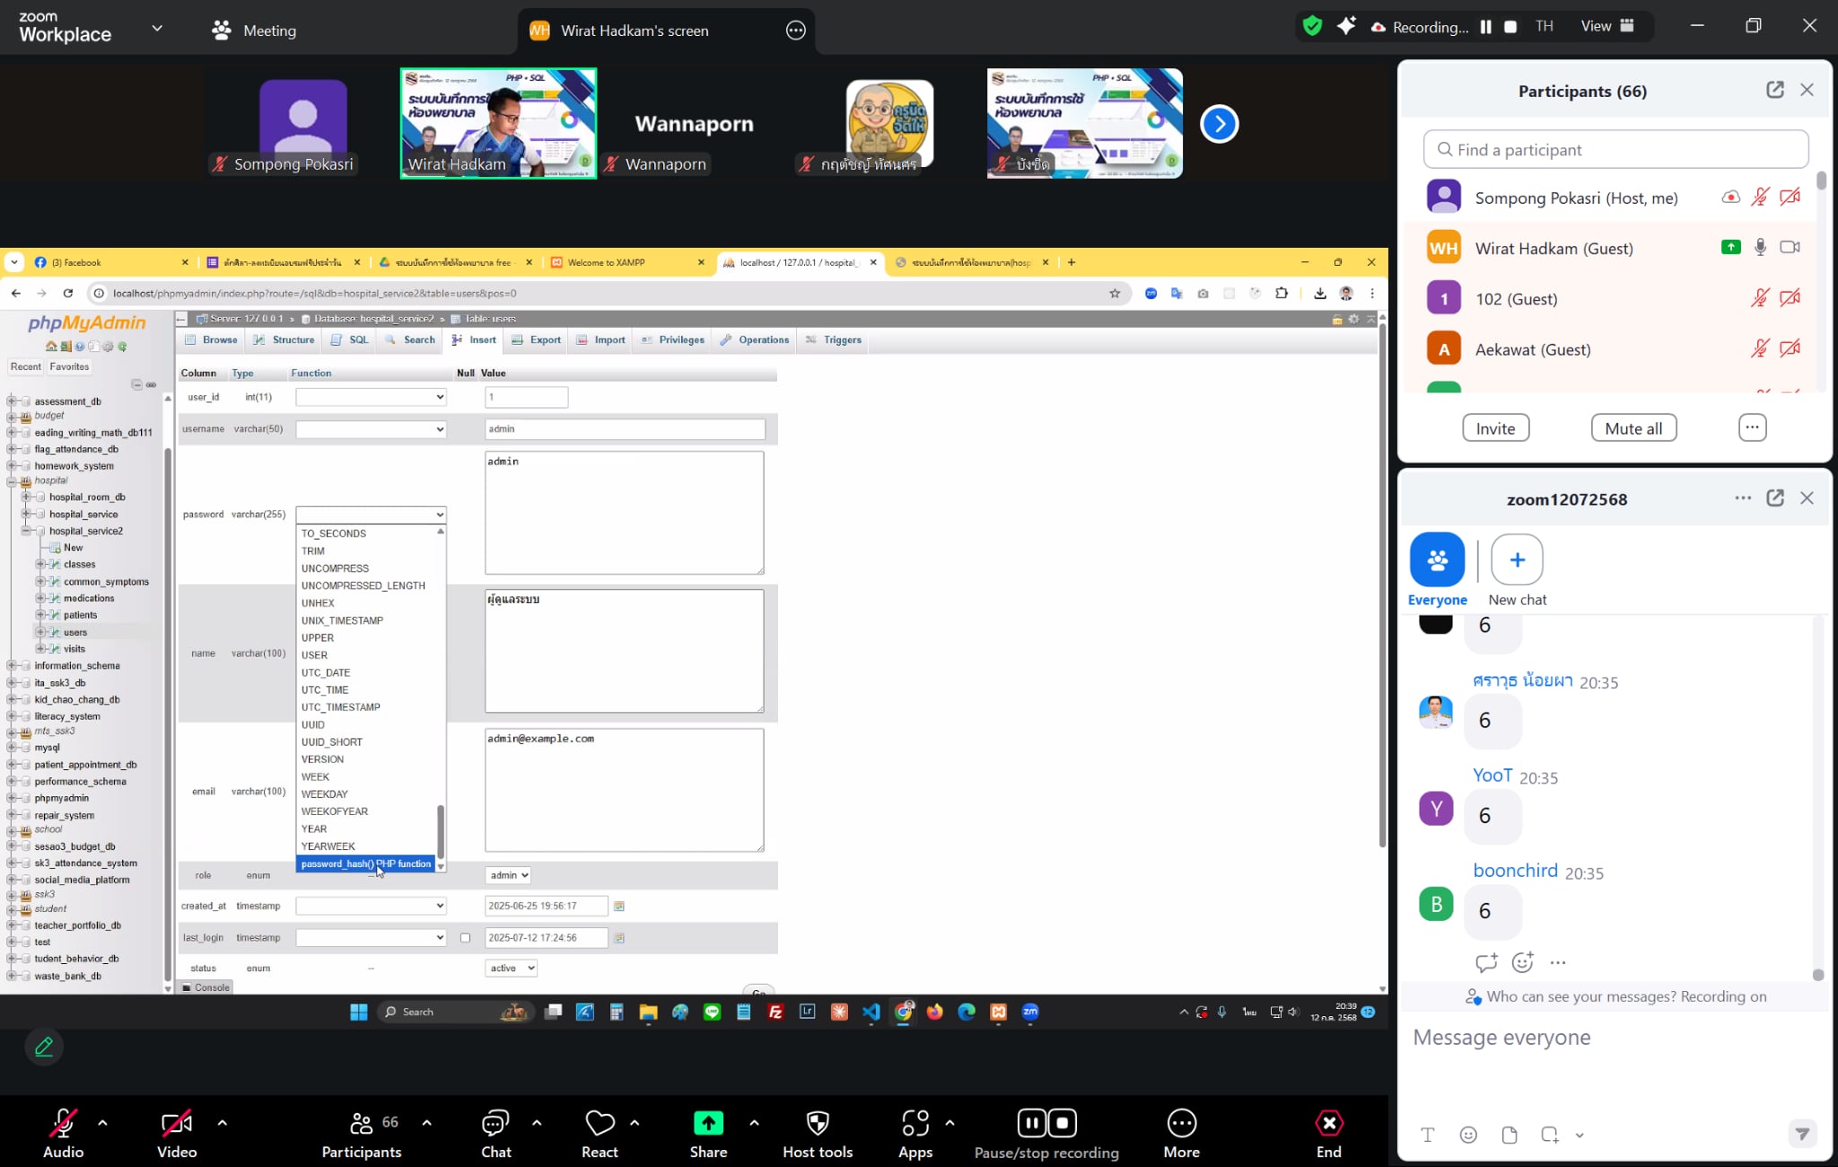Click the function list scrollbar thumb
This screenshot has height=1167, width=1838.
(x=441, y=830)
